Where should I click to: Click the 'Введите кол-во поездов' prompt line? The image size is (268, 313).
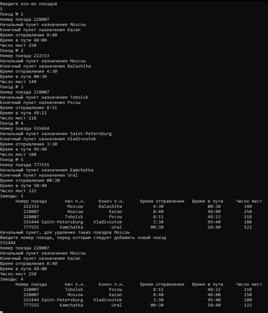coord(29,4)
